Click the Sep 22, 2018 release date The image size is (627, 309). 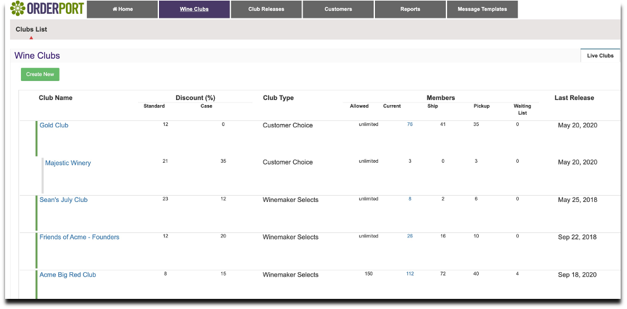[578, 237]
